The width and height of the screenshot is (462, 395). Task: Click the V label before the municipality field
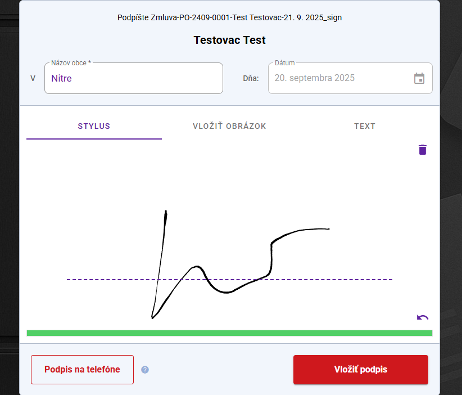[x=33, y=78]
